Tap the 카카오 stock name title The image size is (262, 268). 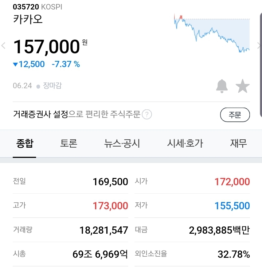tap(28, 19)
